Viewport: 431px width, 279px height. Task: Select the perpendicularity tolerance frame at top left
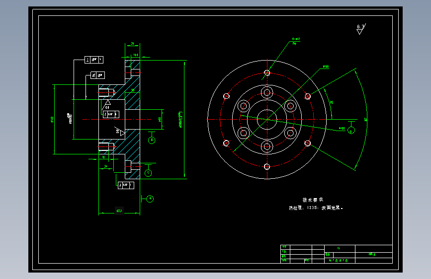(94, 60)
